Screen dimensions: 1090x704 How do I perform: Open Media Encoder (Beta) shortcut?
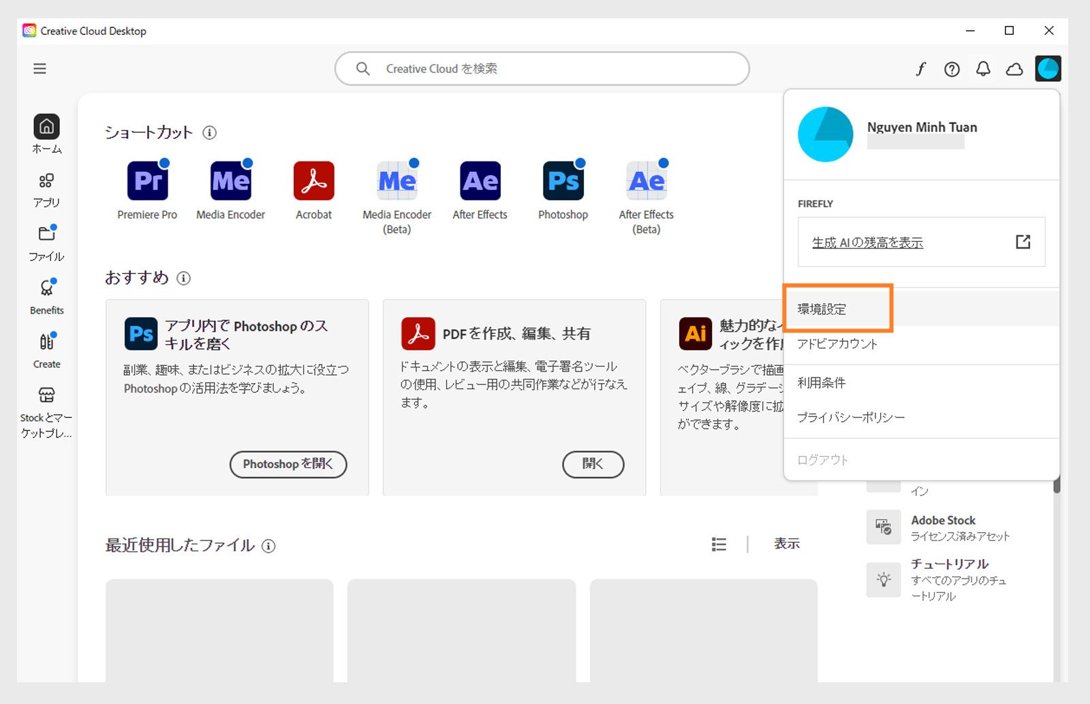pyautogui.click(x=396, y=180)
